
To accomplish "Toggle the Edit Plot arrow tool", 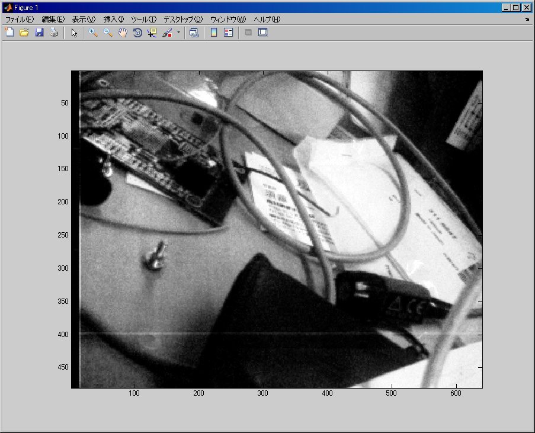I will [74, 33].
